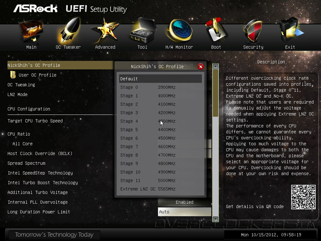Select Intel Turbo Boost Technology setting
Image resolution: width=321 pixels, height=241 pixels.
click(x=43, y=183)
